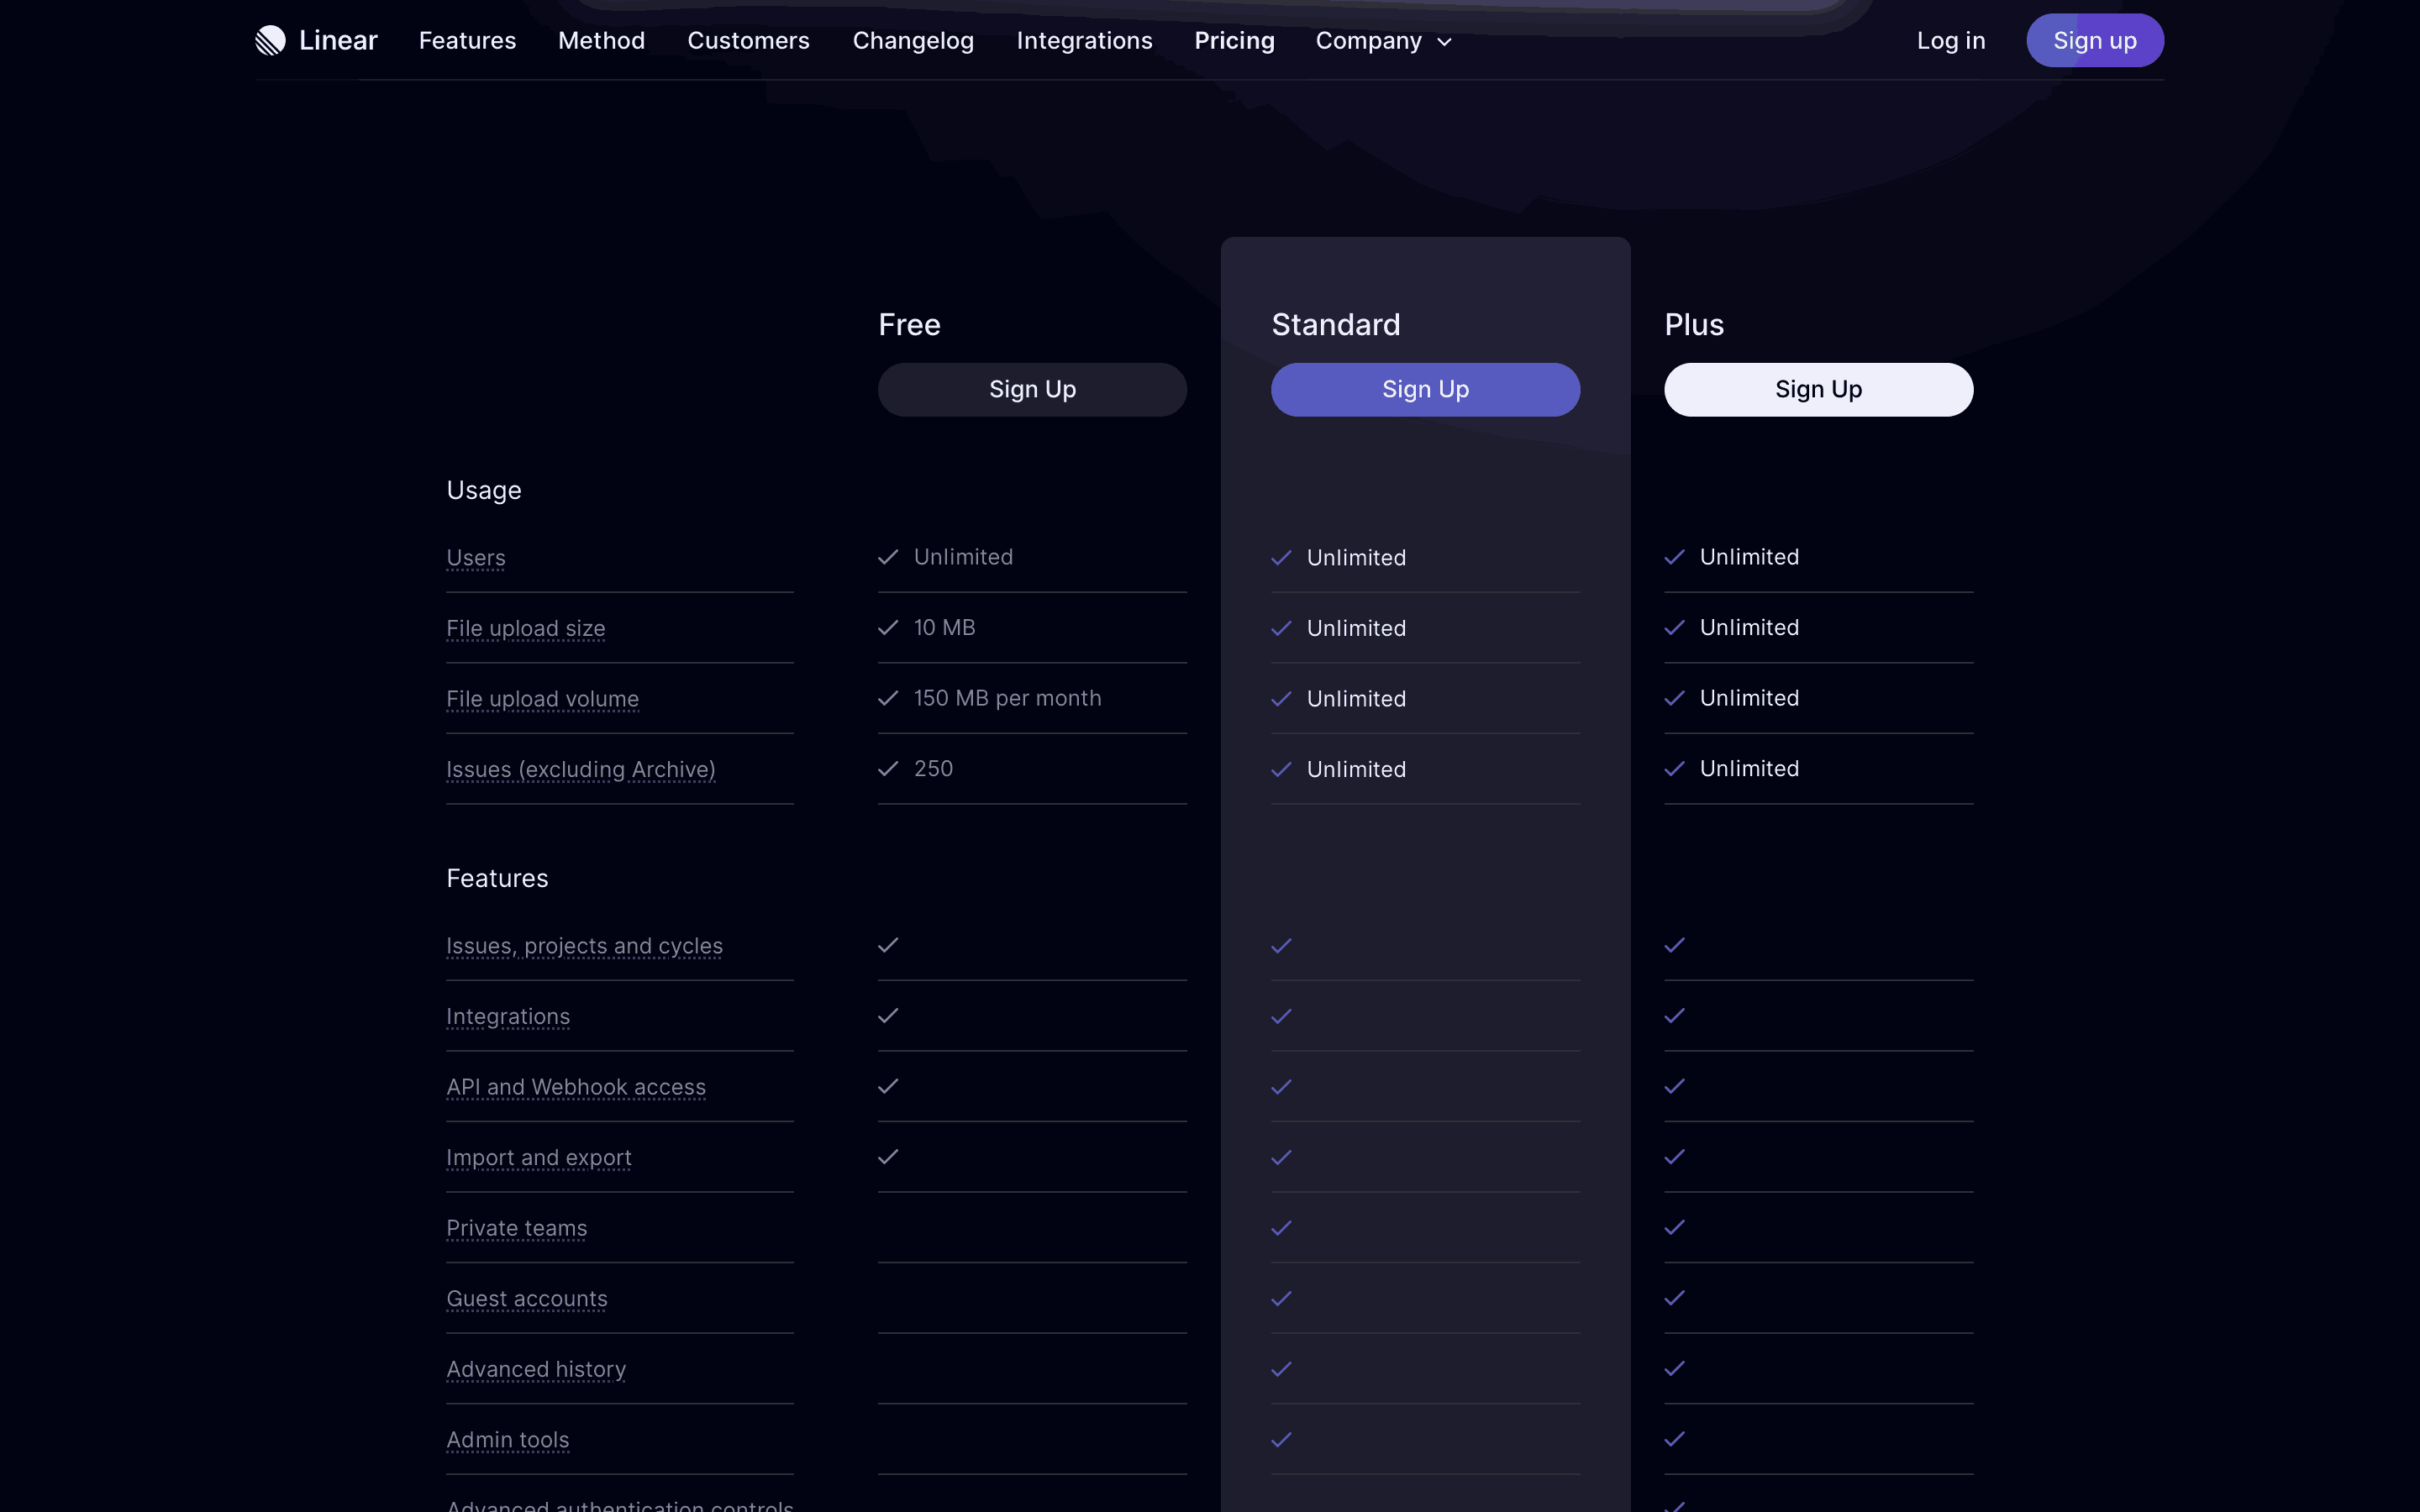The height and width of the screenshot is (1512, 2420).
Task: Click Sign Up for the Plus plan
Action: coord(1818,389)
